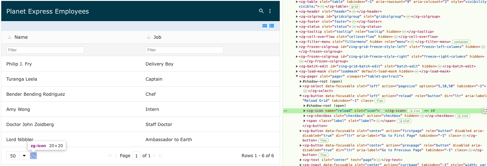The width and height of the screenshot is (487, 166).
Task: Sort by the Name column arrow
Action: pos(9,37)
